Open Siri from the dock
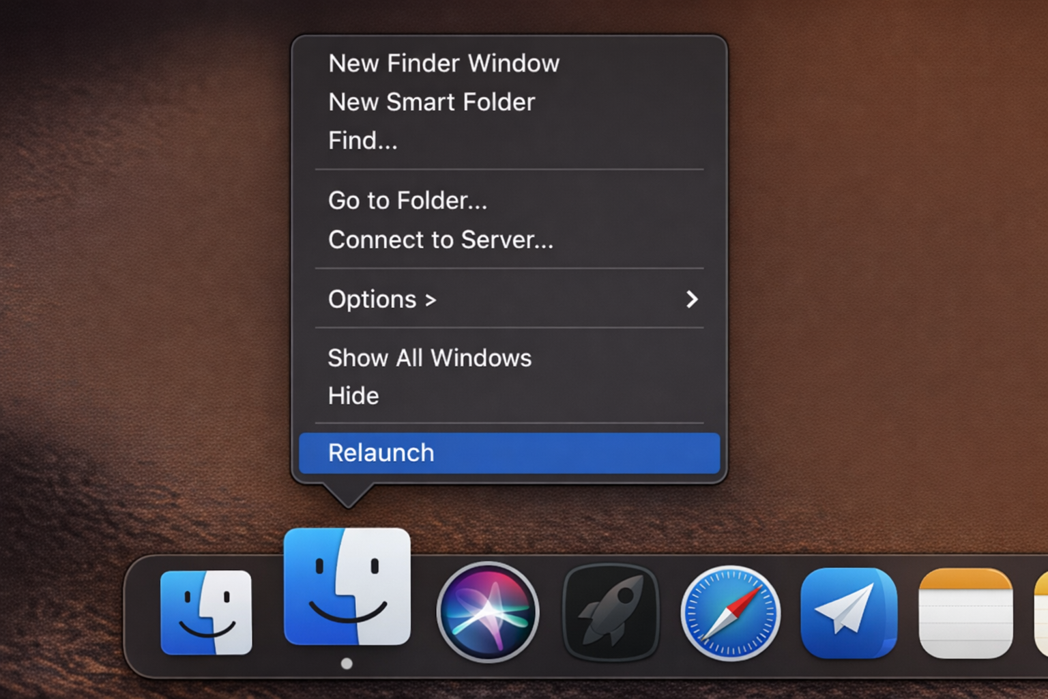The width and height of the screenshot is (1048, 699). 488,612
